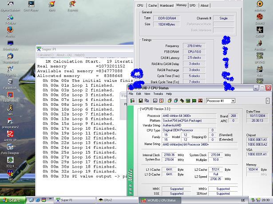The image size is (273, 204).
Task: Open the Tweaks menu in WCPUID
Action: tap(158, 94)
